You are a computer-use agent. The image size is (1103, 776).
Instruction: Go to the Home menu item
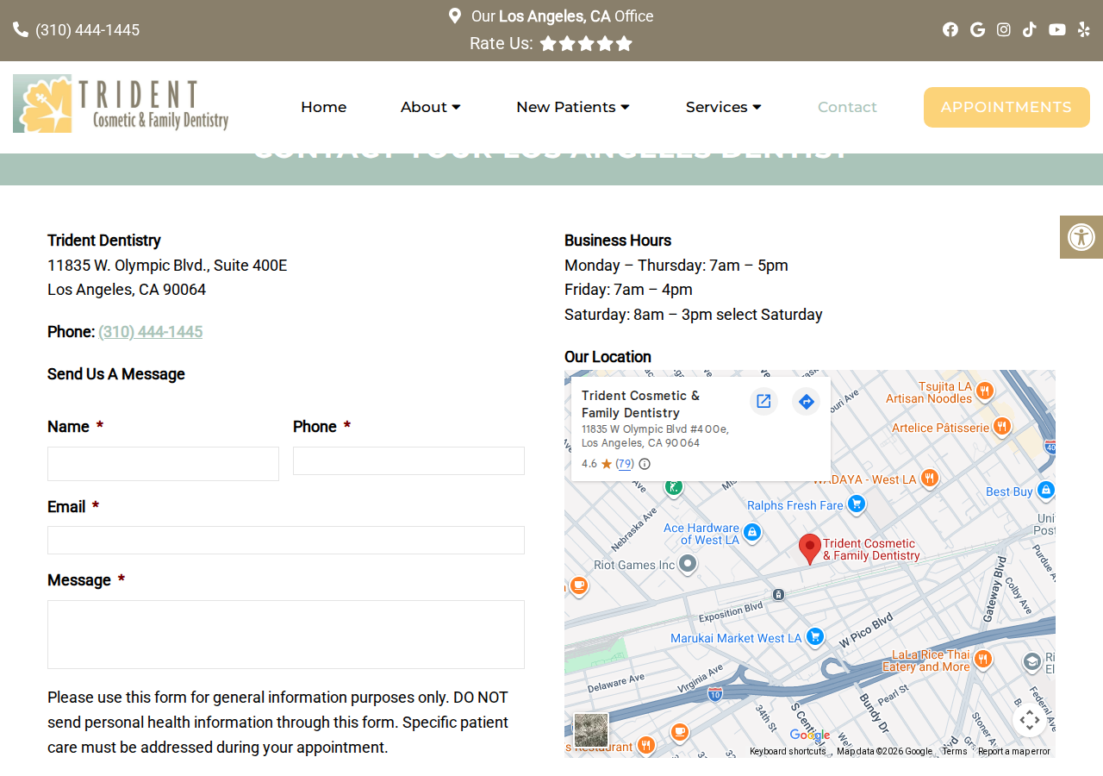(323, 107)
